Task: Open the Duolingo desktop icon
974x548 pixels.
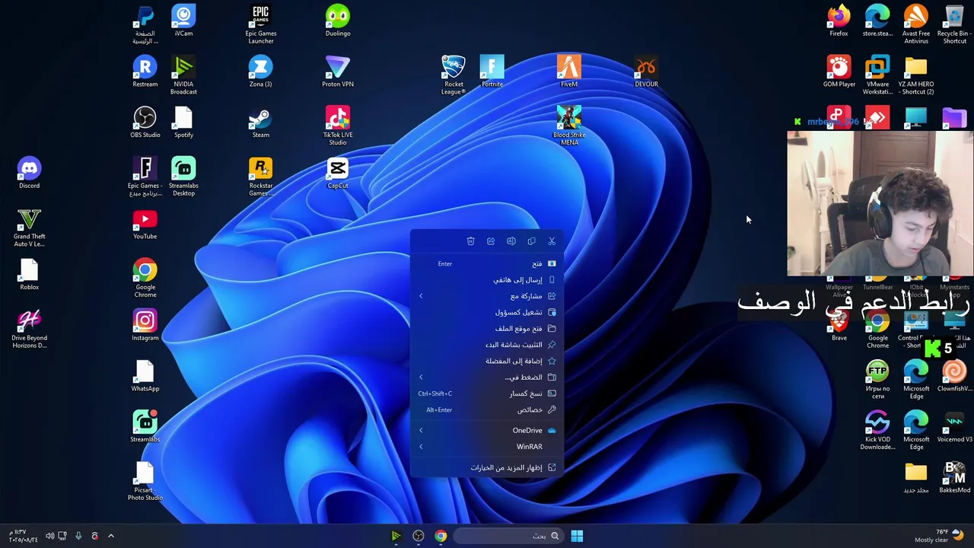Action: click(338, 21)
